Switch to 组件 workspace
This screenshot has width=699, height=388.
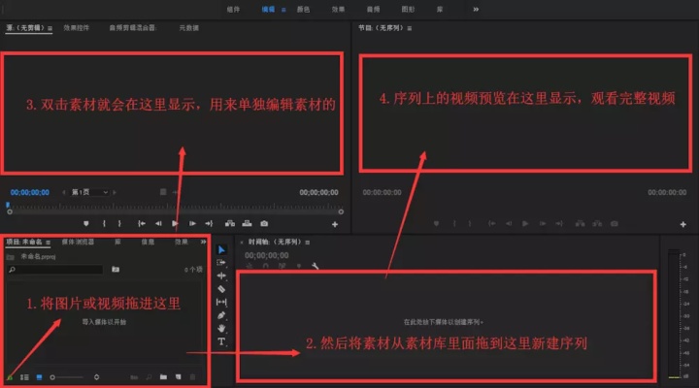[233, 10]
